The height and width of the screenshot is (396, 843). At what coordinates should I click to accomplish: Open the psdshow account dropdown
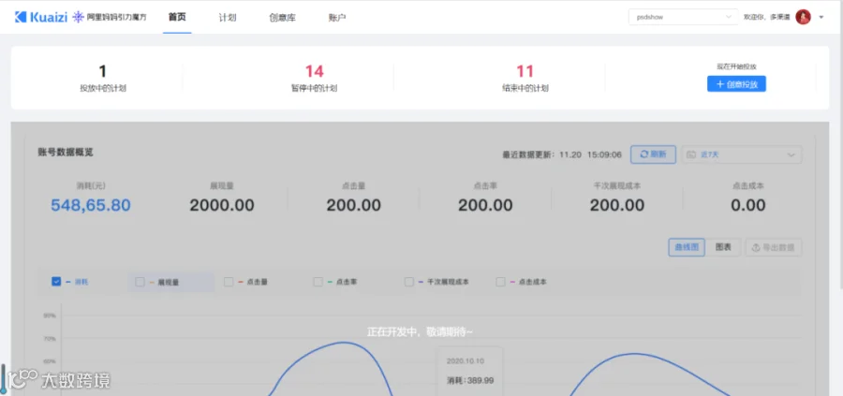(x=683, y=17)
